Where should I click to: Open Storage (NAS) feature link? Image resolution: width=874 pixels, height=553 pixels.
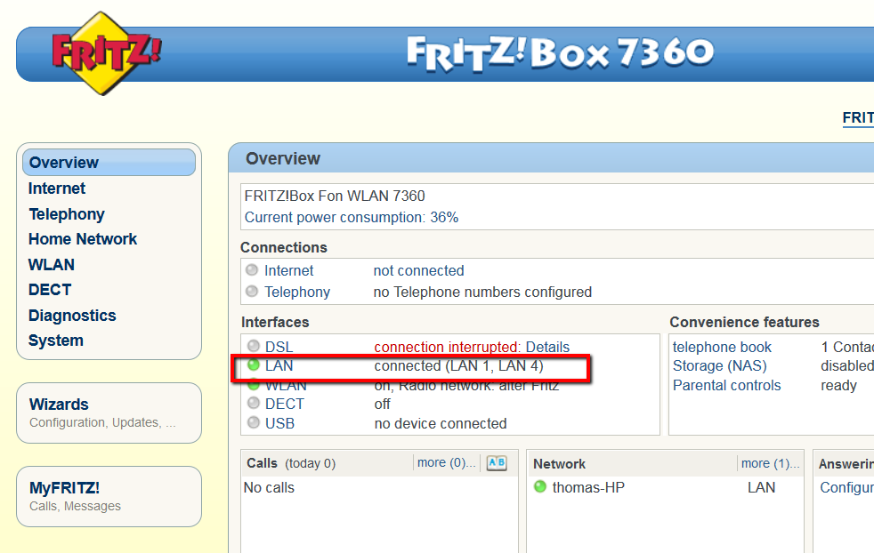(720, 366)
